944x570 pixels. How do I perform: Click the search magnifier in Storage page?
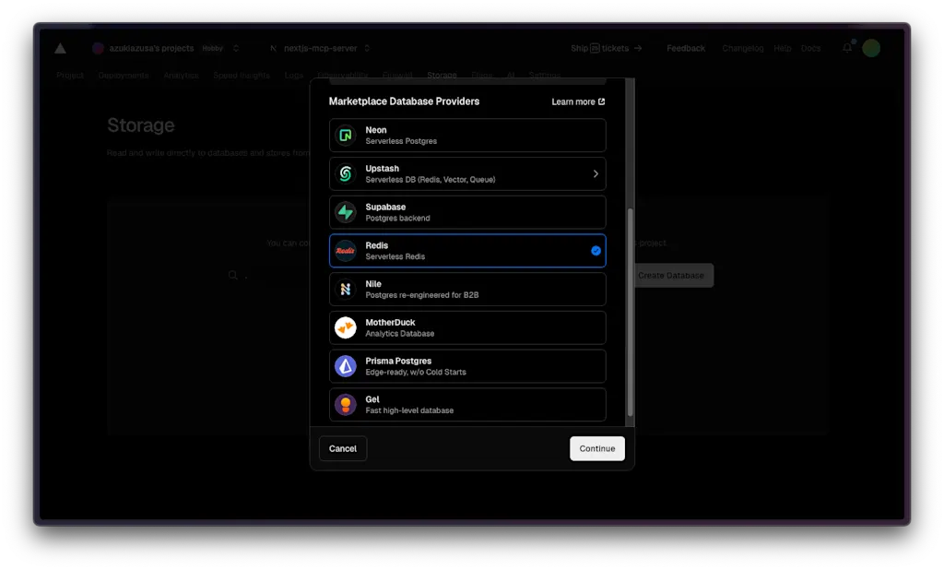pyautogui.click(x=232, y=276)
